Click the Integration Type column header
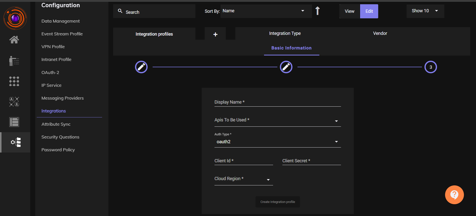Viewport: 476px width, 216px height. [285, 33]
